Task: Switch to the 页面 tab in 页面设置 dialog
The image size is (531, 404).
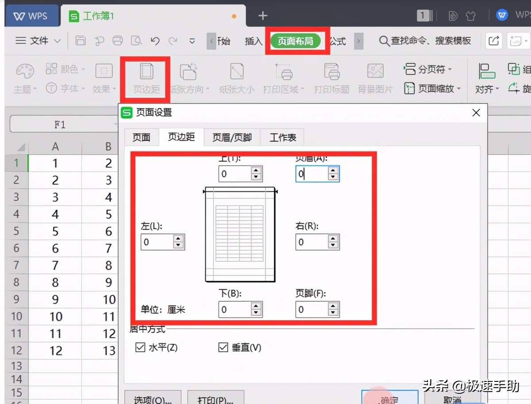Action: [x=142, y=138]
